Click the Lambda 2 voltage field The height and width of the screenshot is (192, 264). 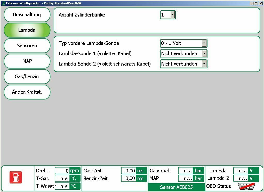tap(241, 179)
